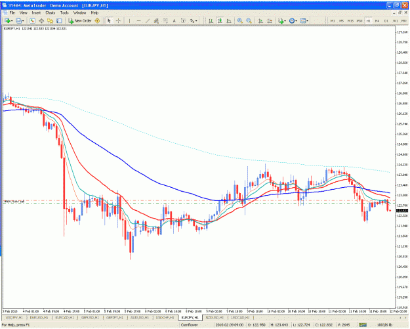410x329 pixels.
Task: Select the H4 timeframe button
Action: pos(377,20)
